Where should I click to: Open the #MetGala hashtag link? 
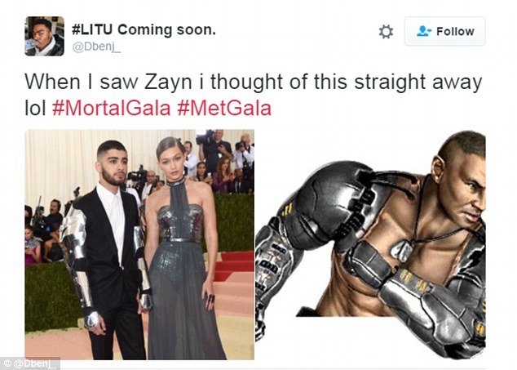tap(224, 109)
